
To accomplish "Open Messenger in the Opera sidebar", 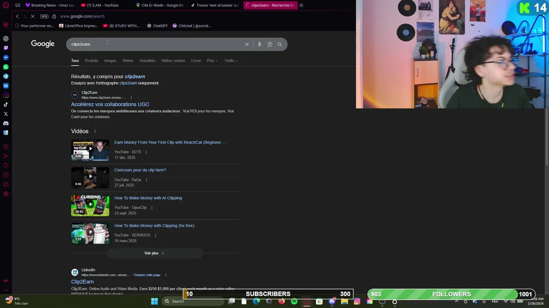I will coord(6,57).
